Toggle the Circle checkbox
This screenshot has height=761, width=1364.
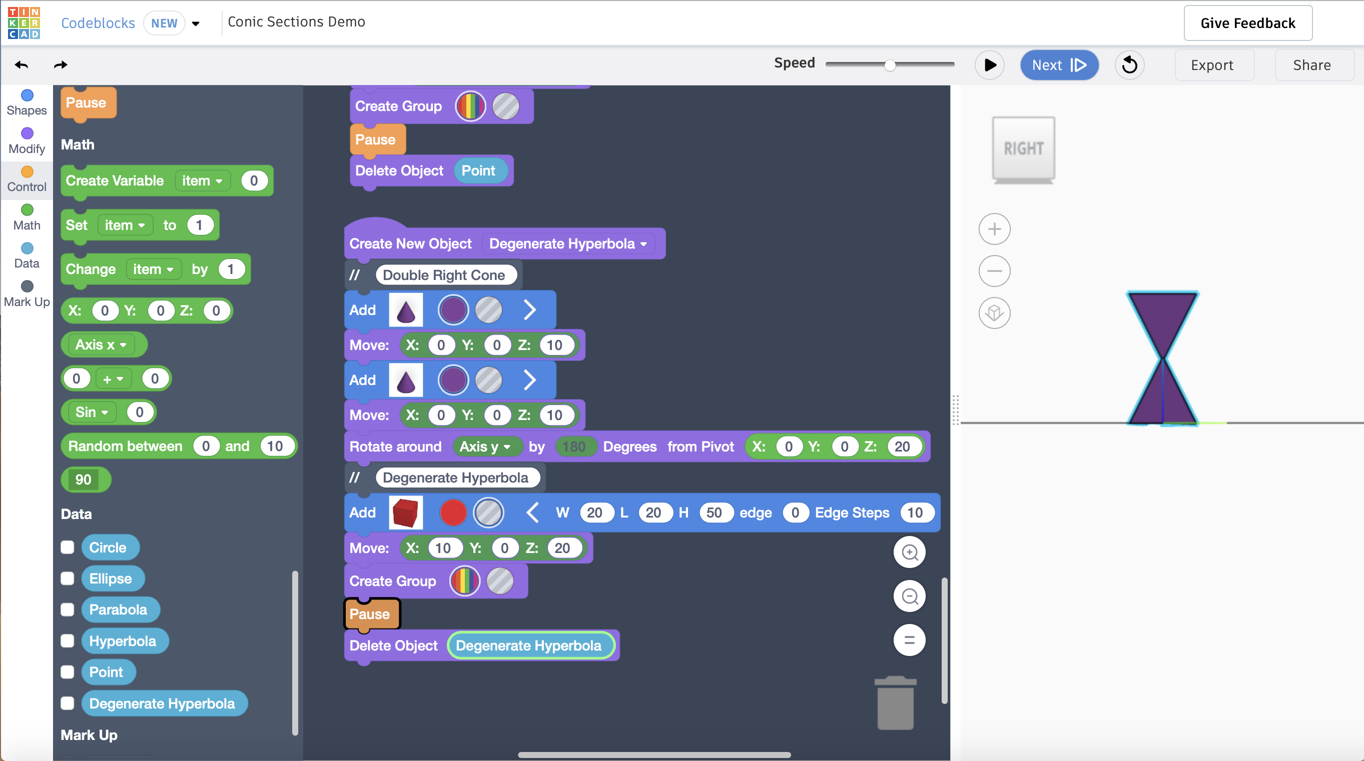coord(67,547)
